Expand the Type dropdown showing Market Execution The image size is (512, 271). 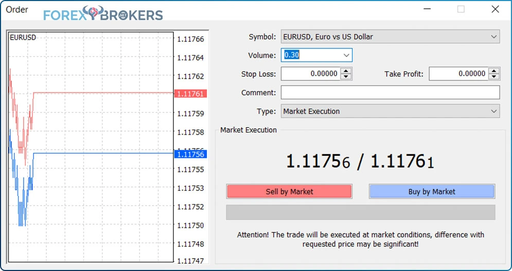[x=493, y=112]
